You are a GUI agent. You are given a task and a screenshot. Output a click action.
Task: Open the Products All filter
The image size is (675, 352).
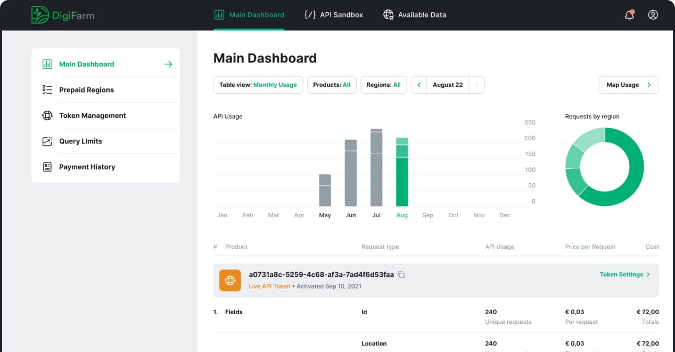pos(332,85)
